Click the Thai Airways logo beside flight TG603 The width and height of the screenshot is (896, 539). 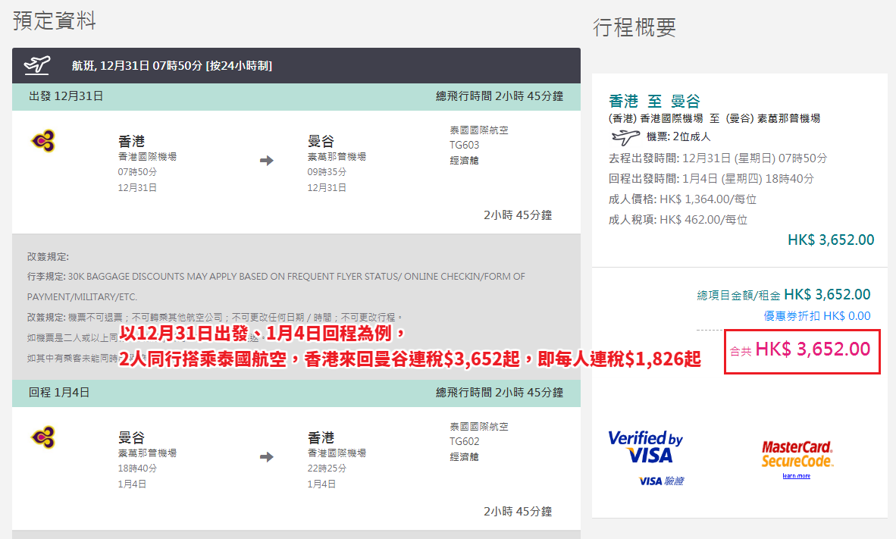point(43,141)
